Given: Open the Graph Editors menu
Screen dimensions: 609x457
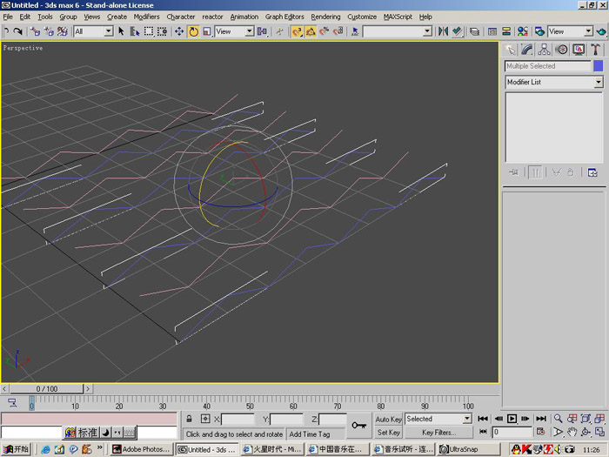Looking at the screenshot, I should pyautogui.click(x=284, y=17).
